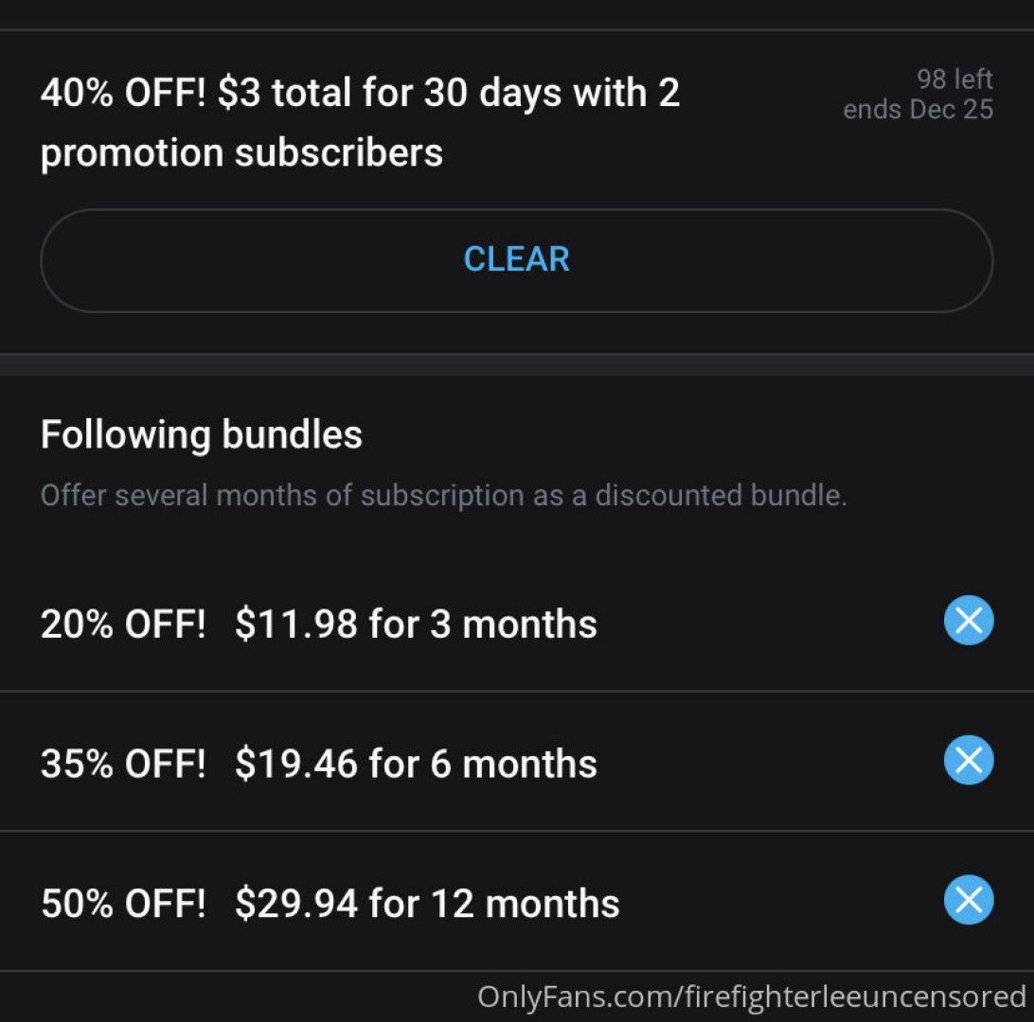Click the "20% OFF!" bundle label
The height and width of the screenshot is (1022, 1034).
122,625
